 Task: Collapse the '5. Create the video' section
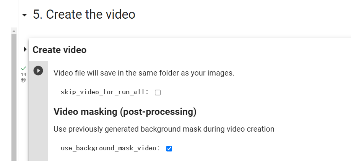coord(24,15)
